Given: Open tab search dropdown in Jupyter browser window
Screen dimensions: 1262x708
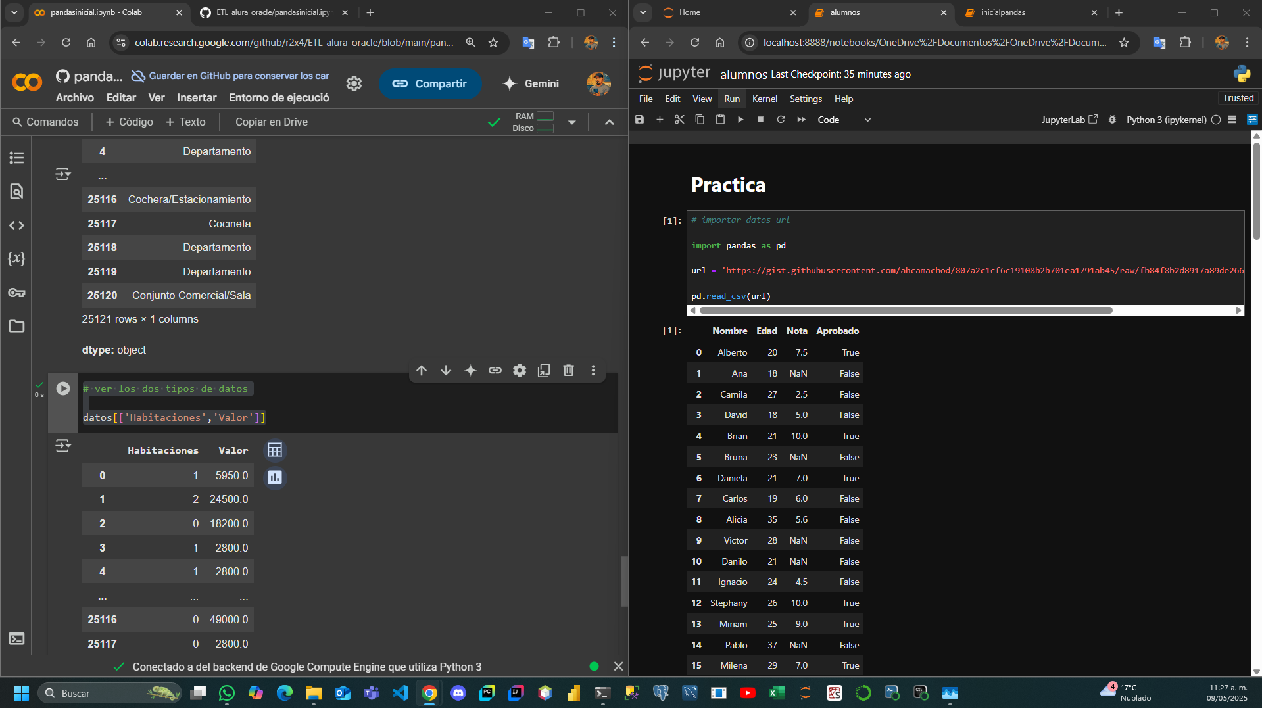Looking at the screenshot, I should (643, 12).
